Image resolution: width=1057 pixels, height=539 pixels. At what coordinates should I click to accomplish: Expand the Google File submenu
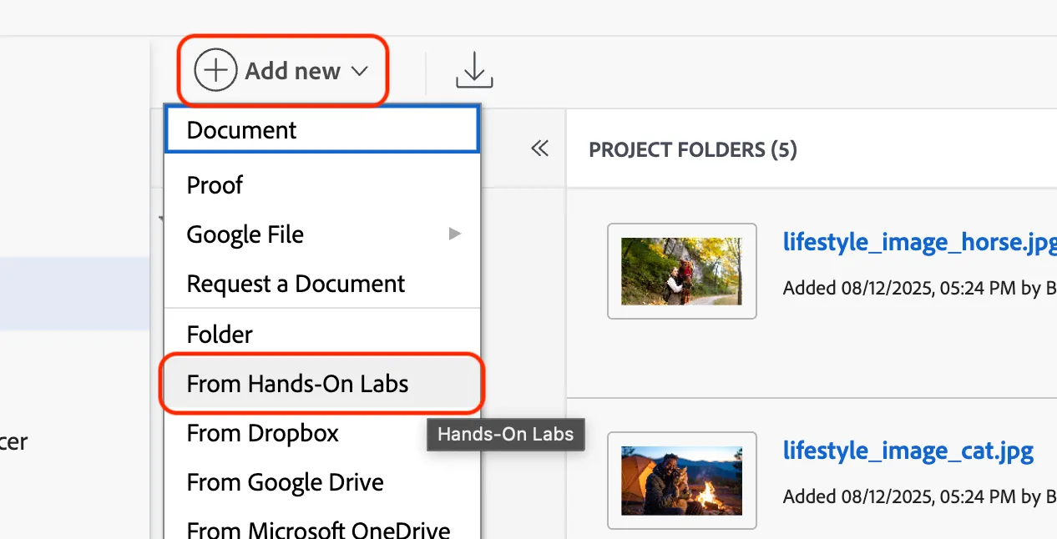tap(322, 234)
